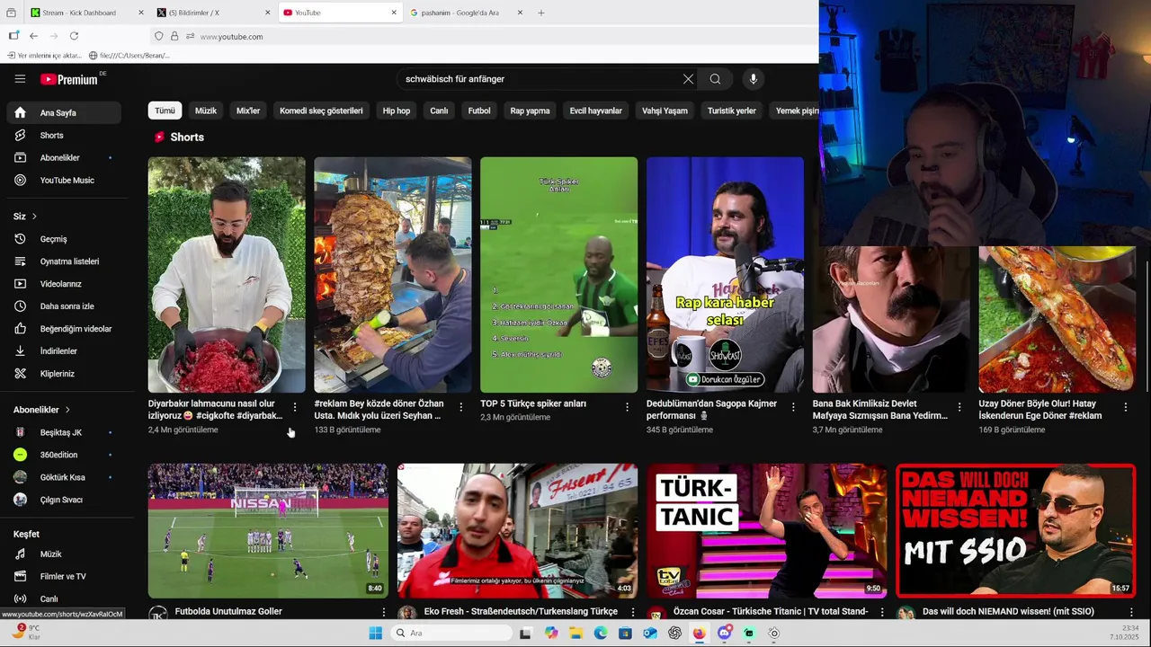This screenshot has height=647, width=1151.
Task: Open the browser tab list dropdown
Action: click(11, 13)
